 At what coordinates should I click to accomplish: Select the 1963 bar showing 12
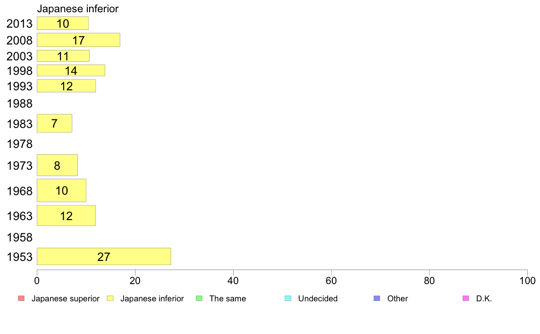coord(66,216)
